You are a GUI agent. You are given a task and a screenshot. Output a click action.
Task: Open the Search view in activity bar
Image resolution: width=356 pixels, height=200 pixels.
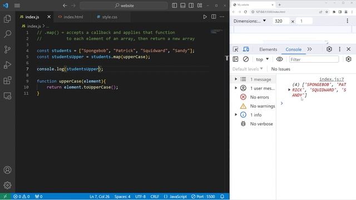[x=7, y=34]
